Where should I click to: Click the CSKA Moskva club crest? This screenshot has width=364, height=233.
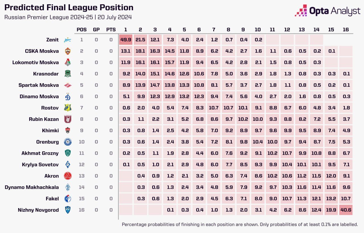(x=68, y=51)
